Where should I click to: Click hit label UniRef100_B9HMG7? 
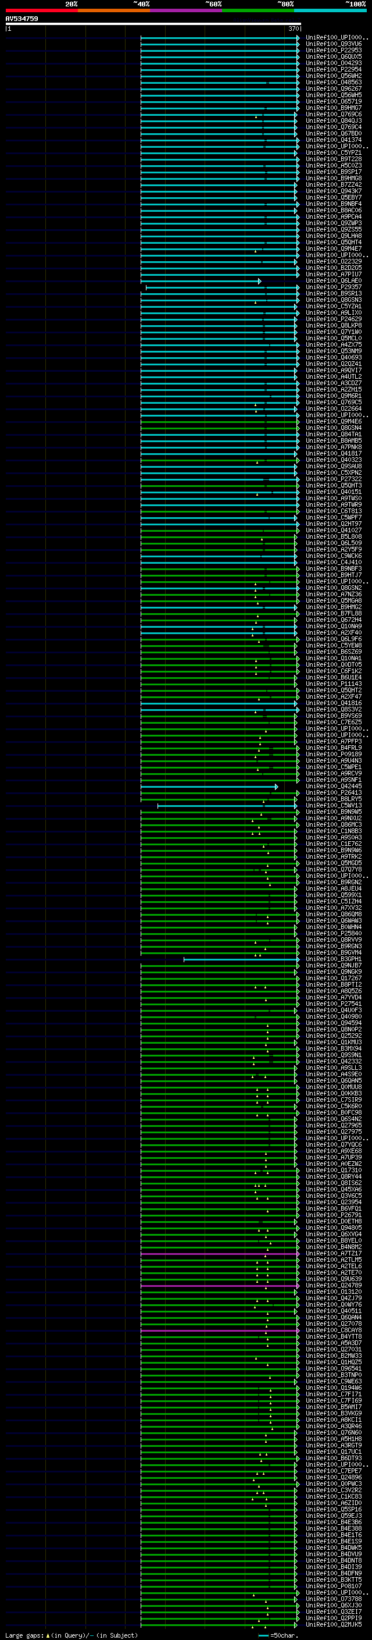334,108
